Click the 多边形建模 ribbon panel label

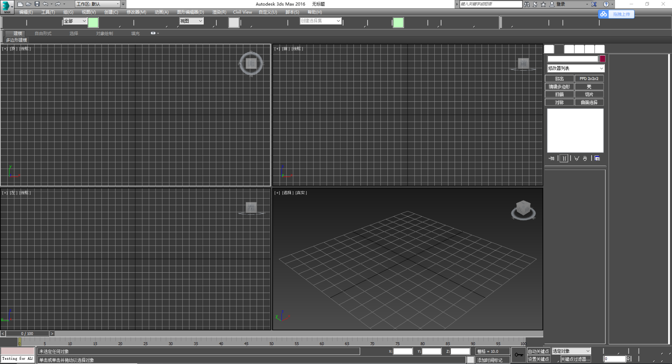[x=16, y=40]
